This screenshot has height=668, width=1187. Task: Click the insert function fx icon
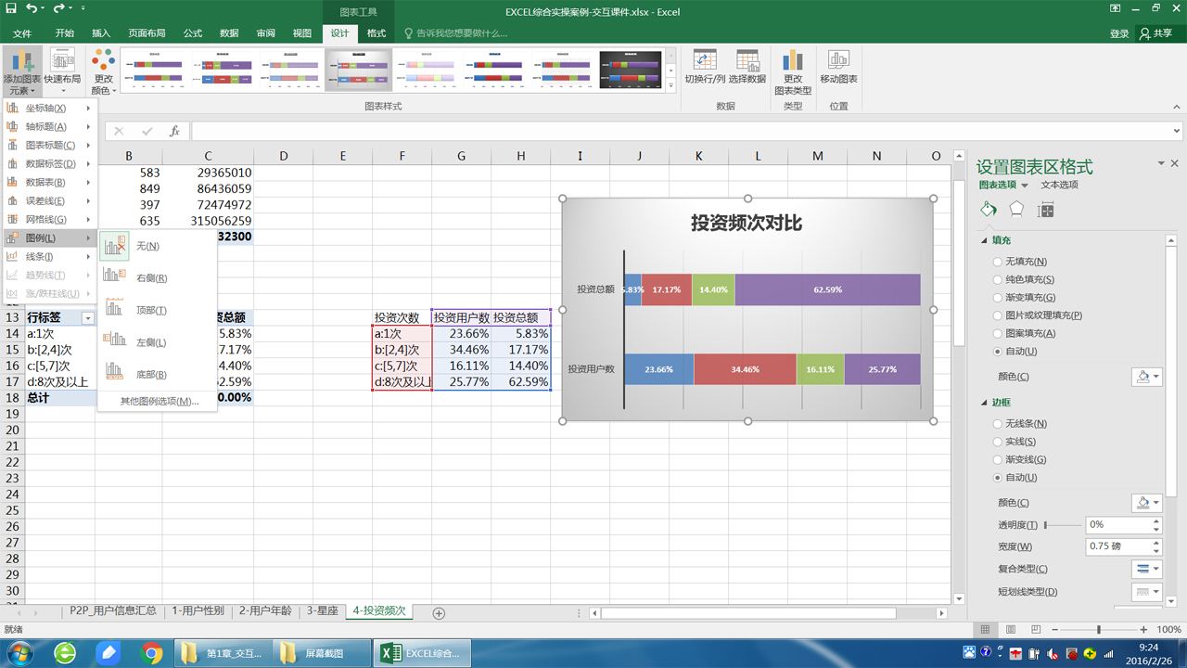tap(174, 132)
